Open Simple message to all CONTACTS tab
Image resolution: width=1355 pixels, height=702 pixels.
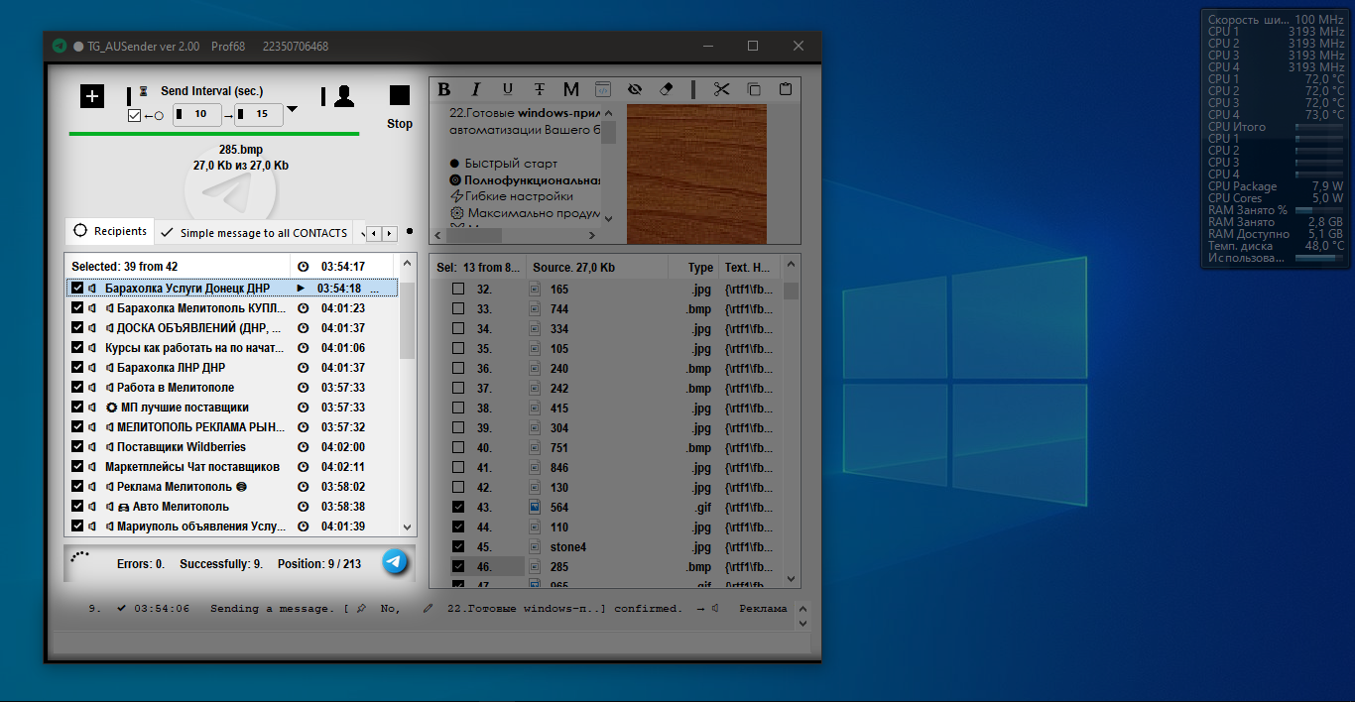tap(254, 233)
